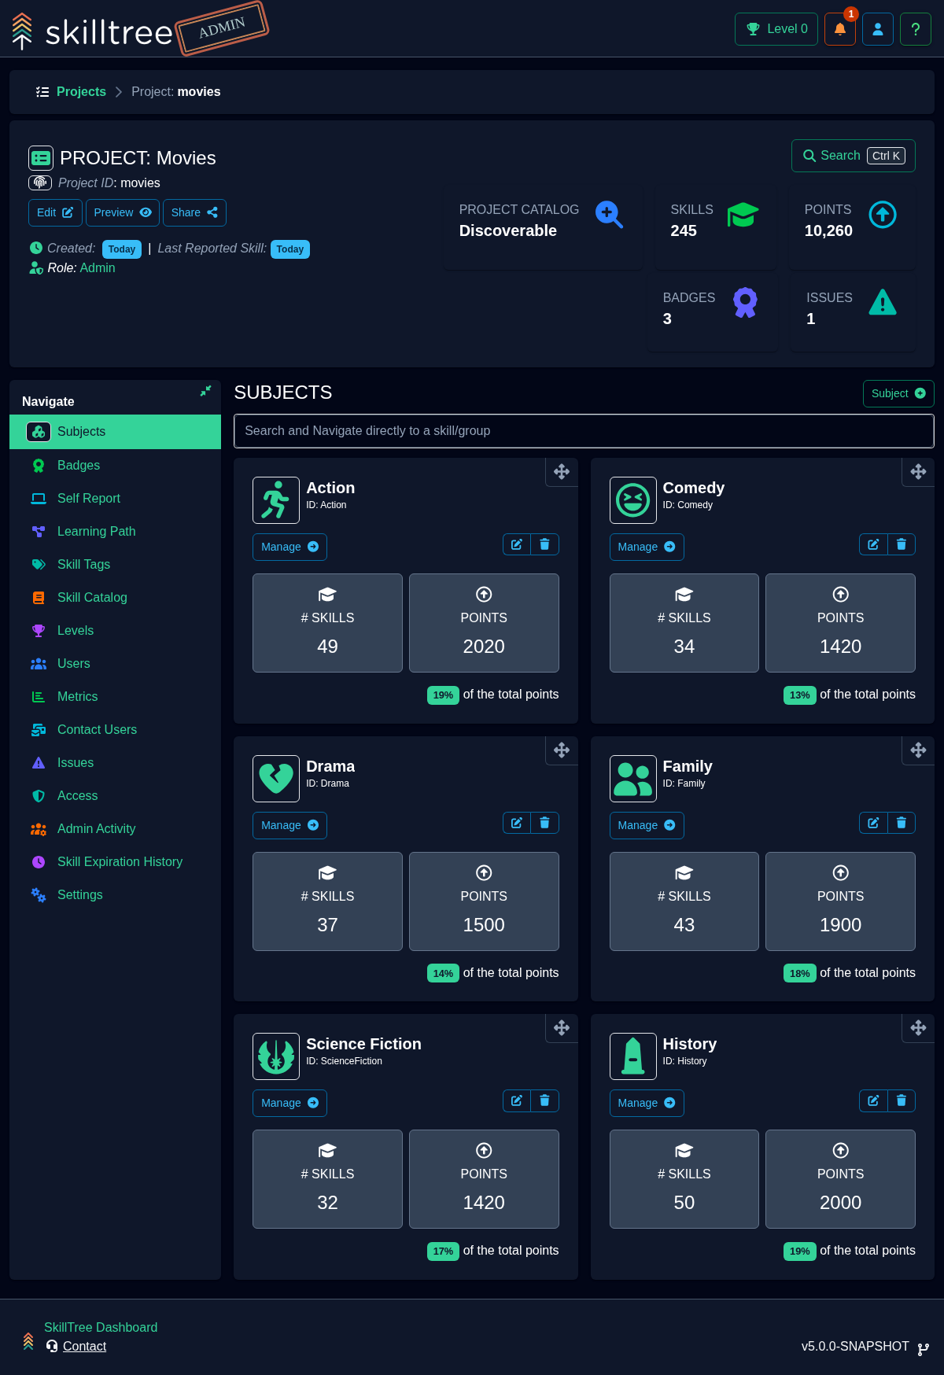Edit the Movies project
Screen dimensions: 944x1375
coord(55,212)
